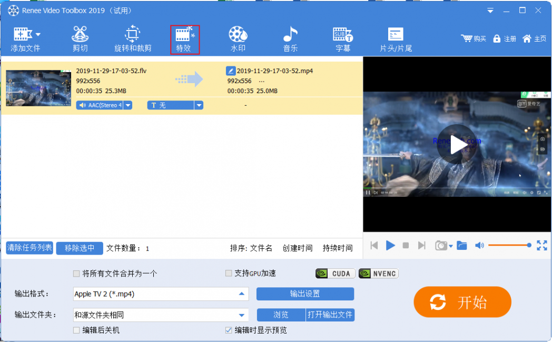
Task: Take a snapshot with the camera icon
Action: 441,245
